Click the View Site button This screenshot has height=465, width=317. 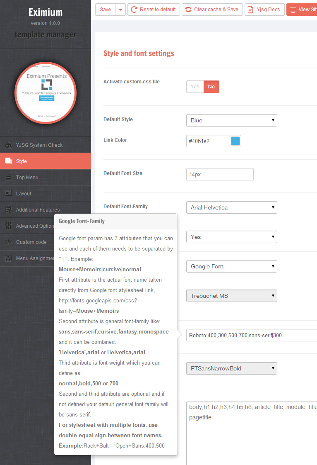pos(302,10)
